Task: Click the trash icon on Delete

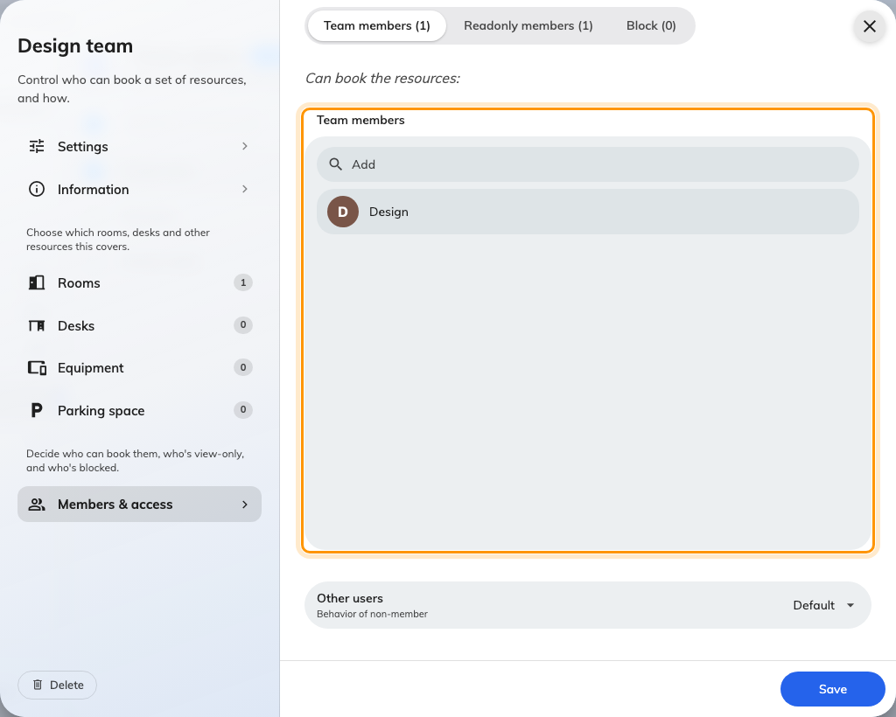Action: click(38, 685)
